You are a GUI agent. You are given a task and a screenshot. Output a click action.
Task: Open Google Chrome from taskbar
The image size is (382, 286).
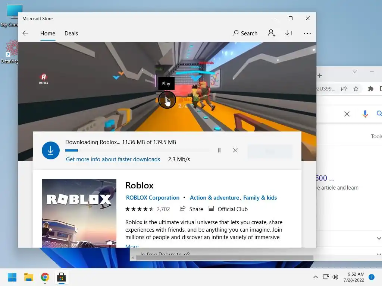pyautogui.click(x=45, y=277)
